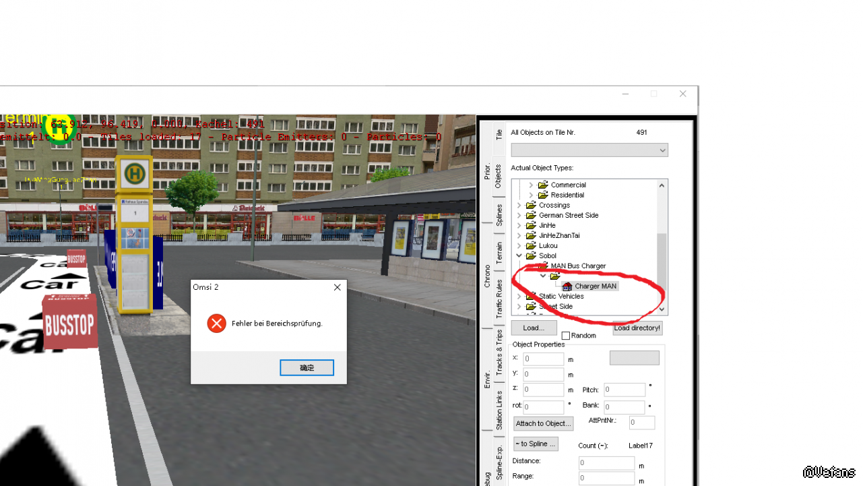Switch to the Terrain tab
Image resolution: width=863 pixels, height=486 pixels.
point(499,252)
